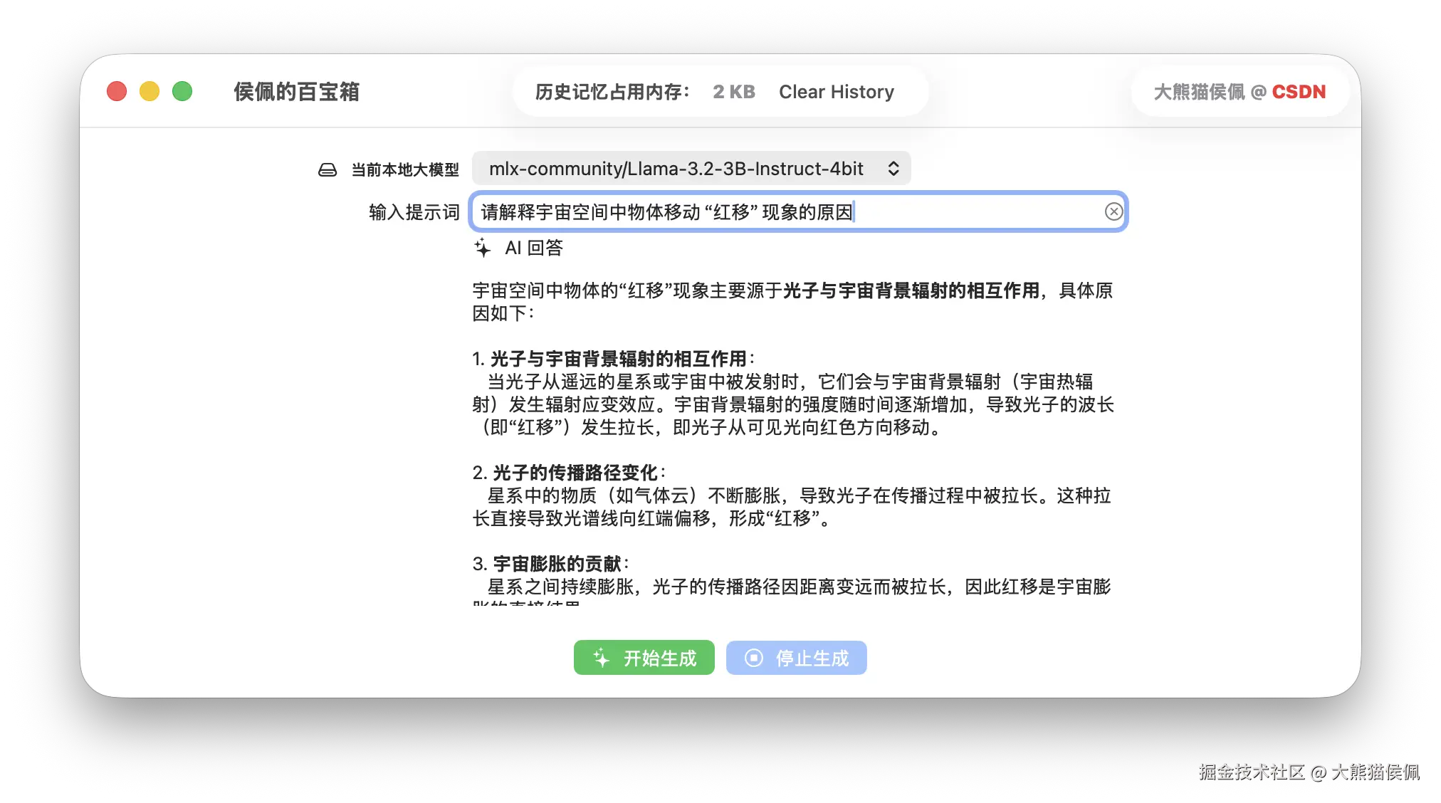This screenshot has height=803, width=1441.
Task: Click the sparkle icon inside 开始生成 button
Action: pos(600,658)
